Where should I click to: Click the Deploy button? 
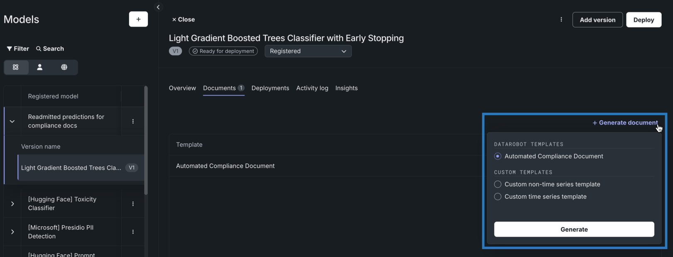tap(644, 20)
